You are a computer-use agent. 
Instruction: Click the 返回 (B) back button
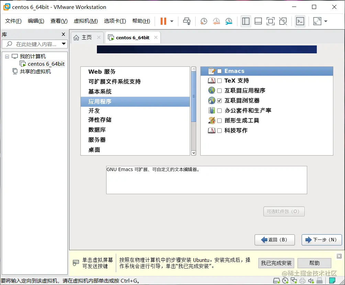[x=275, y=240]
